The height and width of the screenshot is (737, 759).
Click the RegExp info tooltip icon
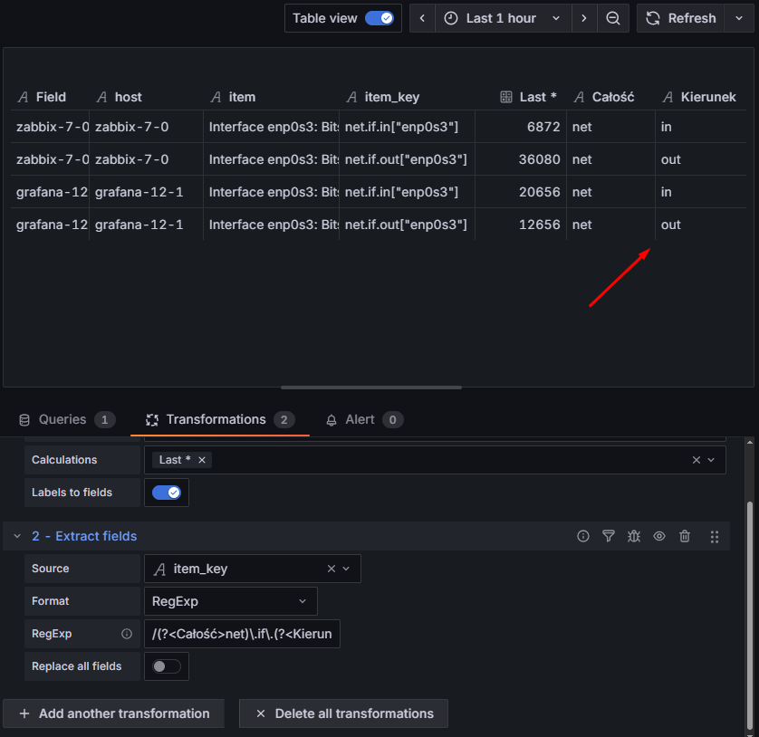point(127,634)
